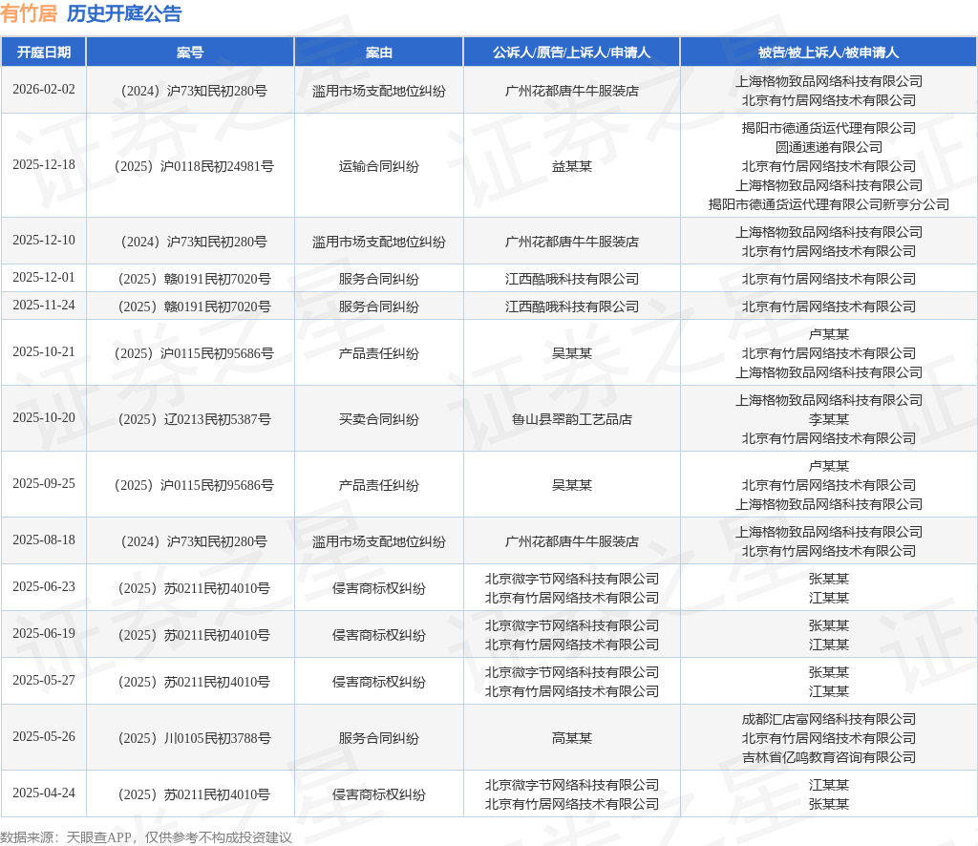Click 产品责任纠纷 in the 2025-09-25 row

pyautogui.click(x=378, y=486)
